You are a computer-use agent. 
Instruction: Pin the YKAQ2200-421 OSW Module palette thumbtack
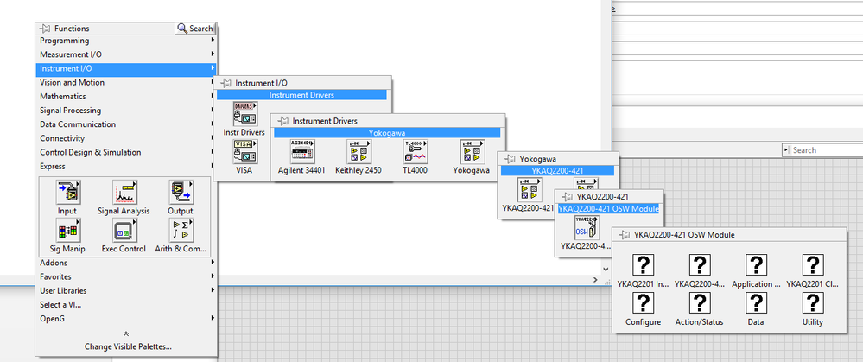coord(624,235)
